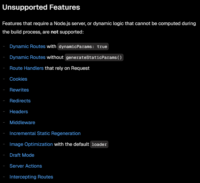Open the Image Optimization link
This screenshot has width=200, height=183.
click(x=31, y=144)
